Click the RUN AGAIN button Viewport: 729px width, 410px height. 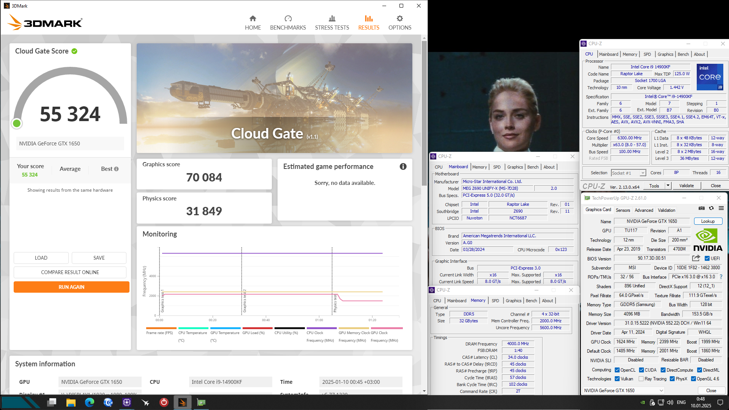(71, 287)
